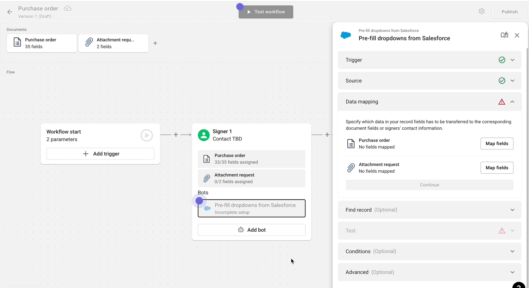Click the green checkmark on the Trigger section
This screenshot has width=529, height=288.
(502, 60)
